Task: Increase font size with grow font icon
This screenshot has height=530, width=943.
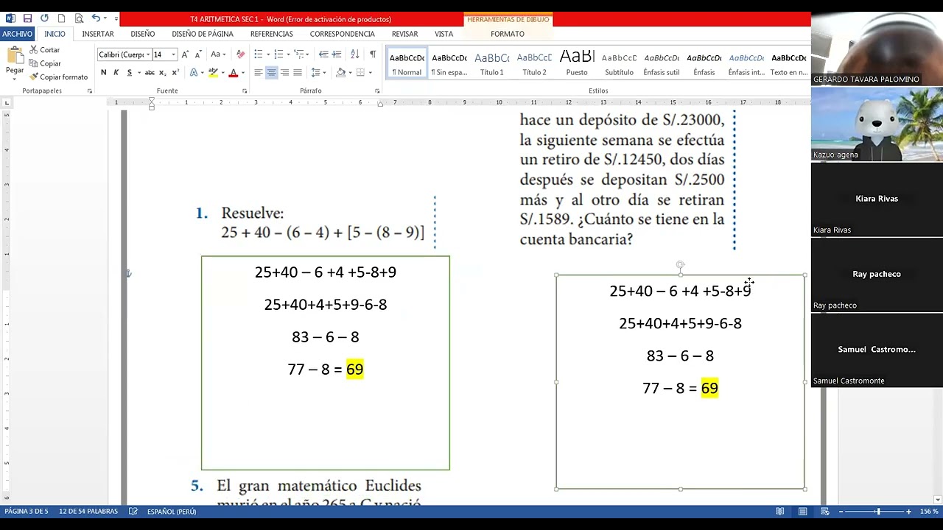Action: click(185, 54)
